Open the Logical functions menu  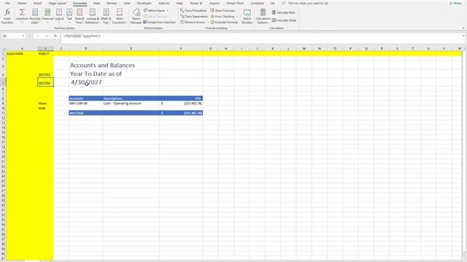click(x=59, y=16)
